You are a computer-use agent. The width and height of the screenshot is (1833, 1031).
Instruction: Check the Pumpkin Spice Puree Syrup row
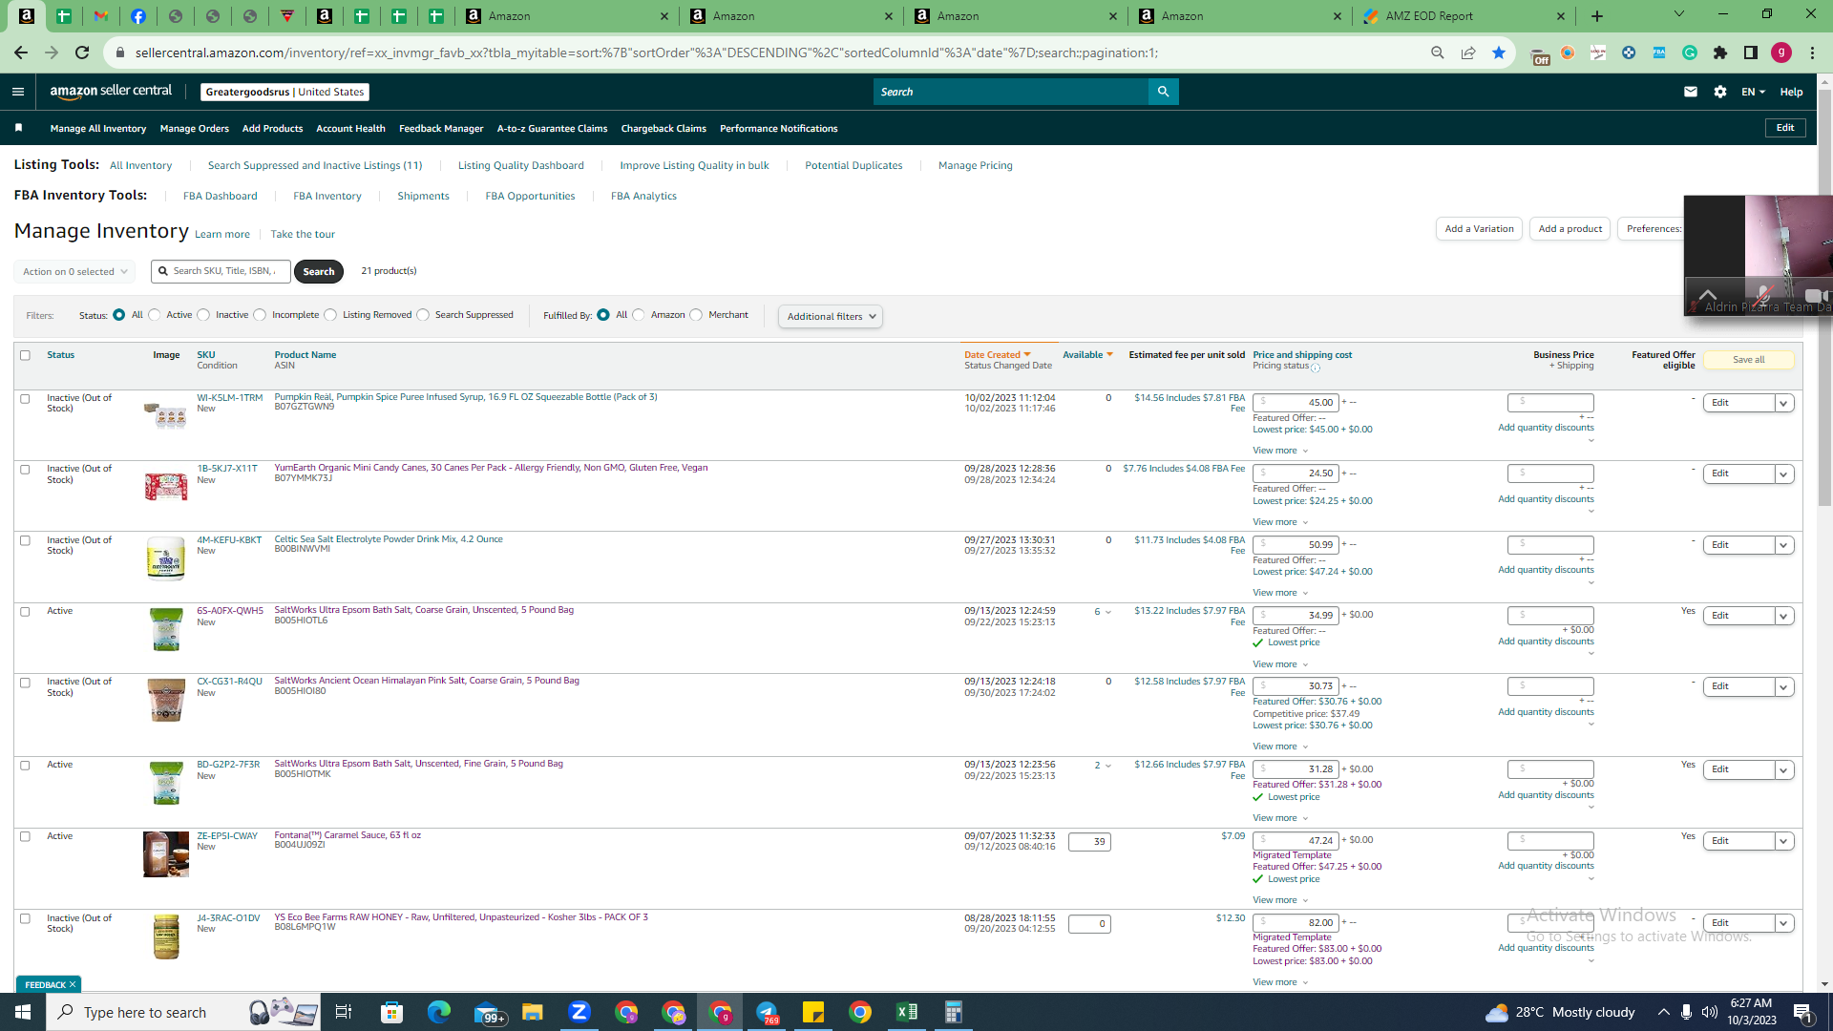pos(26,399)
